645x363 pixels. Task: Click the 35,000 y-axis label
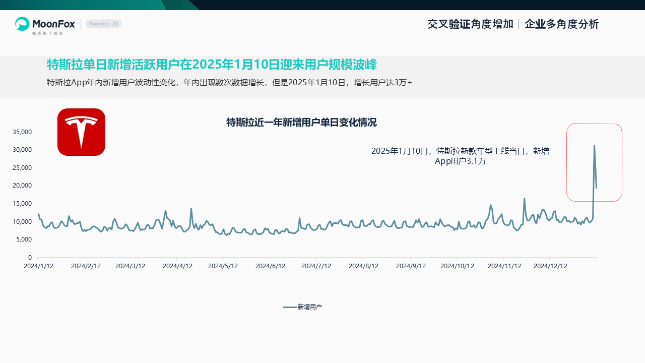22,132
